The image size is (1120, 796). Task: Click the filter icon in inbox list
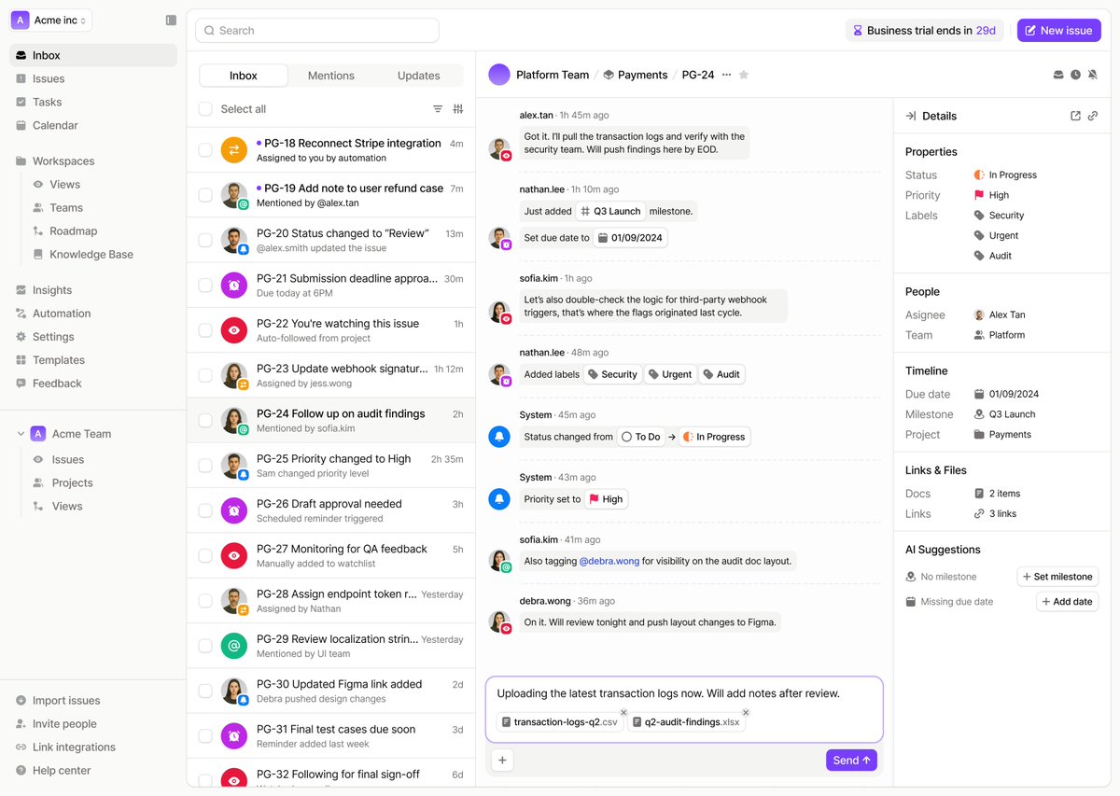coord(438,109)
